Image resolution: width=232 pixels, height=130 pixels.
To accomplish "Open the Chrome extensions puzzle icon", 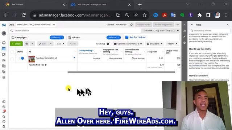I will 199,15.
